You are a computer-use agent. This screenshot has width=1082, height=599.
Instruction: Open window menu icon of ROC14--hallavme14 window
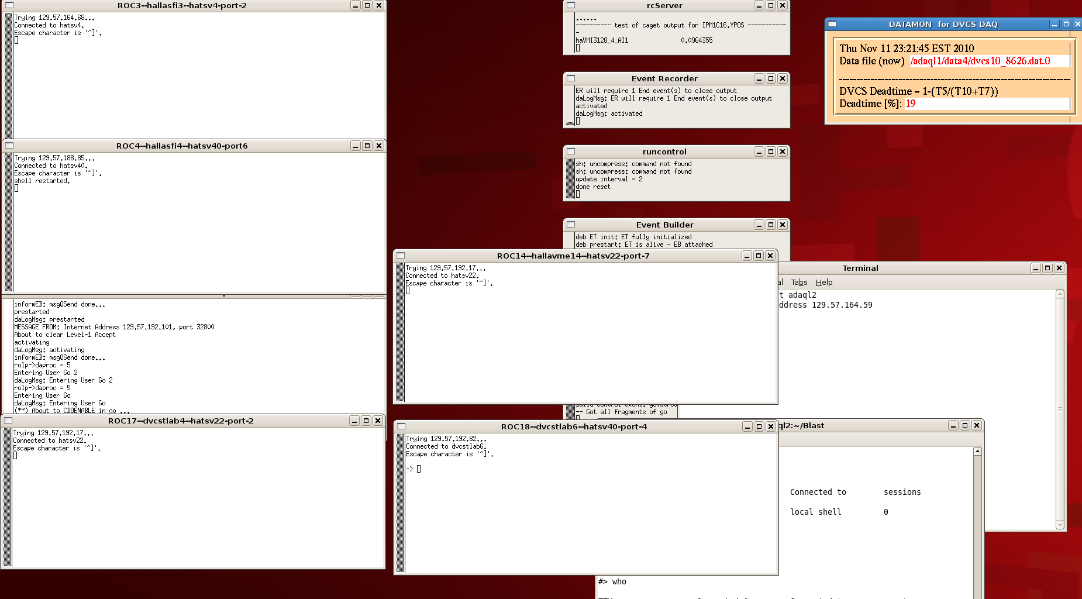point(401,256)
